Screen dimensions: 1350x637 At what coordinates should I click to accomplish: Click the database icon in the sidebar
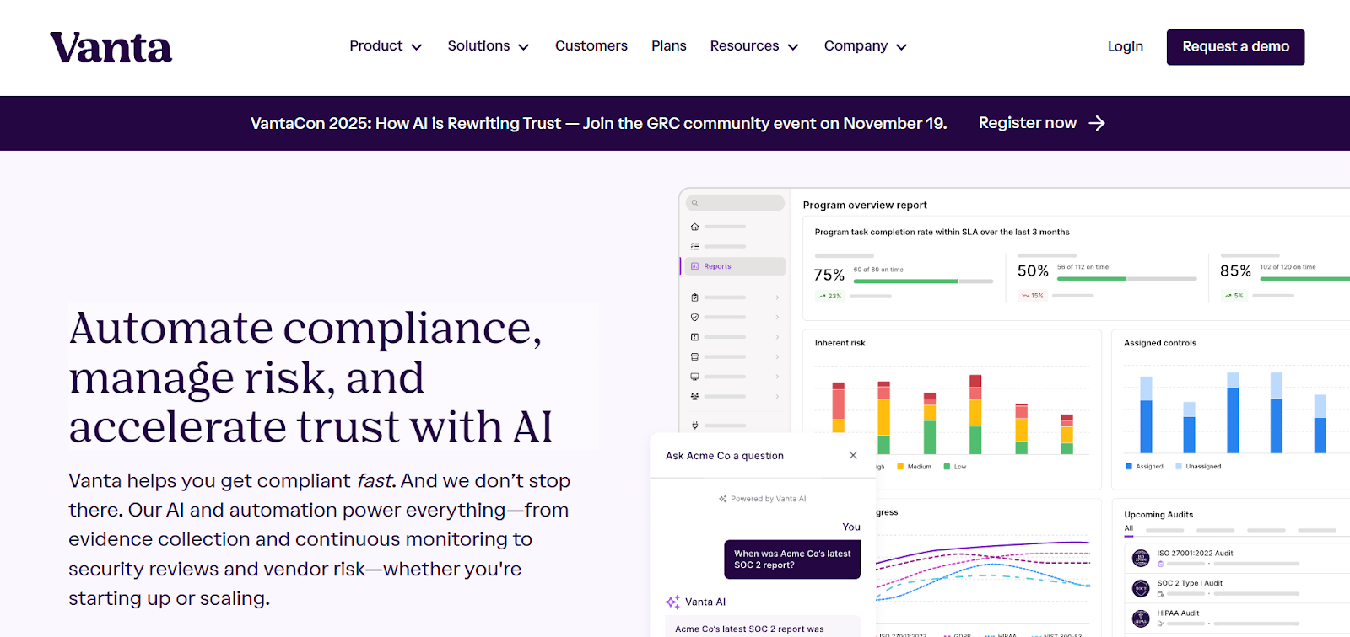point(694,356)
